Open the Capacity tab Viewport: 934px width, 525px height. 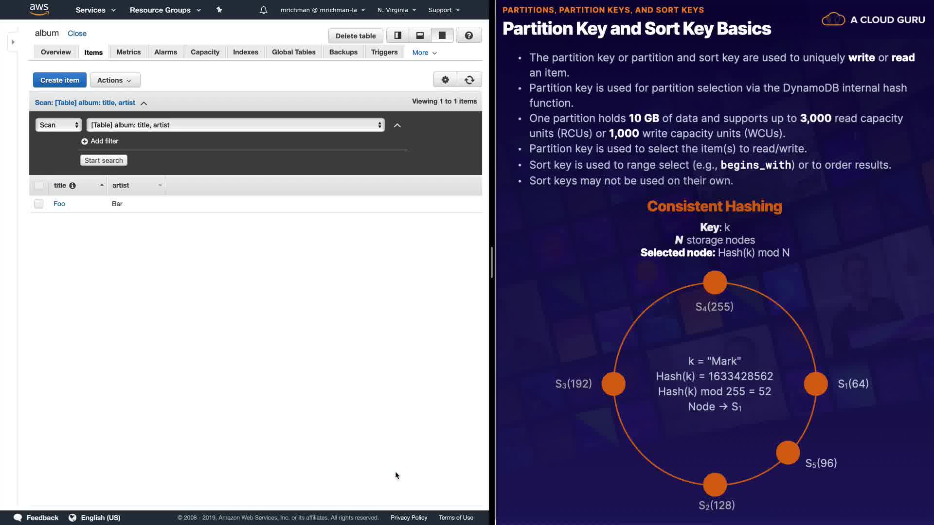pyautogui.click(x=205, y=52)
